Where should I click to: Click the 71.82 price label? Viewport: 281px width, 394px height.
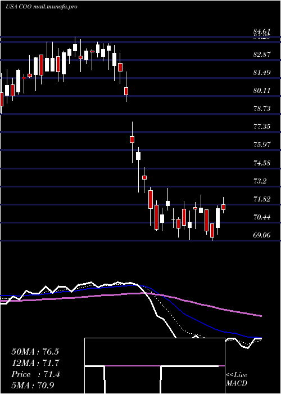click(x=262, y=199)
